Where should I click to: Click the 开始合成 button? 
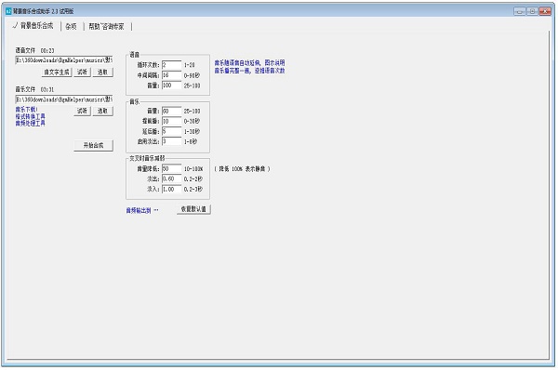[x=94, y=146]
